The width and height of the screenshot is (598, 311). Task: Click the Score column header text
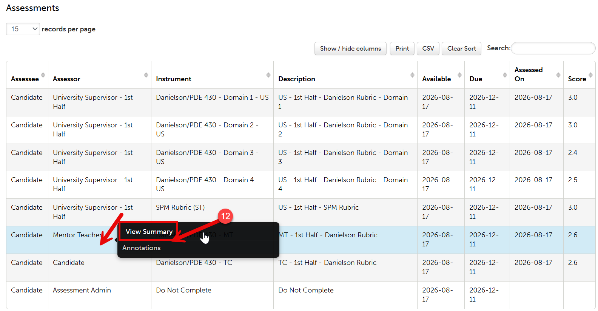pyautogui.click(x=577, y=79)
